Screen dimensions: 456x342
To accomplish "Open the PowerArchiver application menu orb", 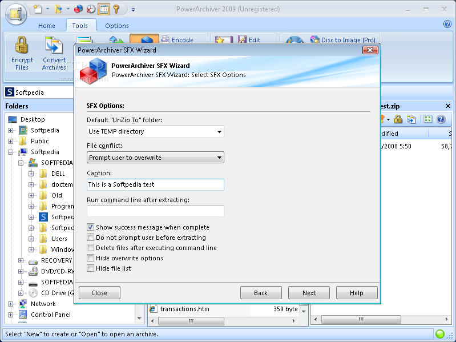I will click(x=16, y=14).
